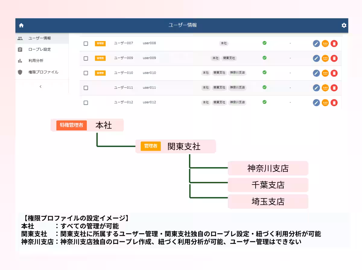Collapse the sidebar with the chevron arrow
This screenshot has height=270, width=362.
[x=41, y=87]
